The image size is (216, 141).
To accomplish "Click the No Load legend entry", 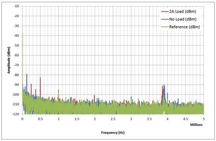I will 179,19.
